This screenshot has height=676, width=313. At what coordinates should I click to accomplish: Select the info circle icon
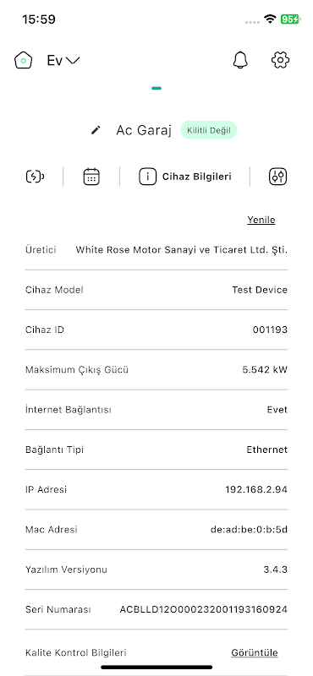click(148, 177)
